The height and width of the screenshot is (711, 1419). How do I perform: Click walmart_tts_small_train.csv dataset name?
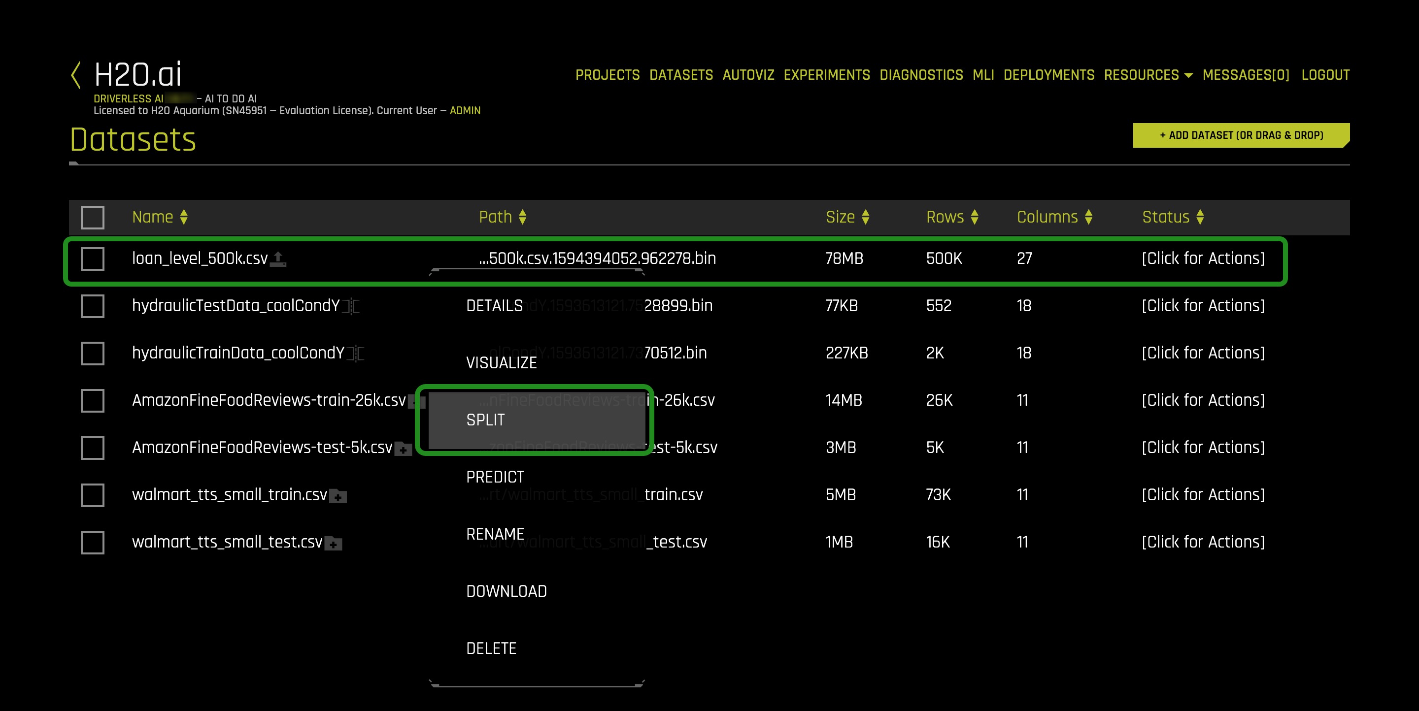[x=230, y=495]
